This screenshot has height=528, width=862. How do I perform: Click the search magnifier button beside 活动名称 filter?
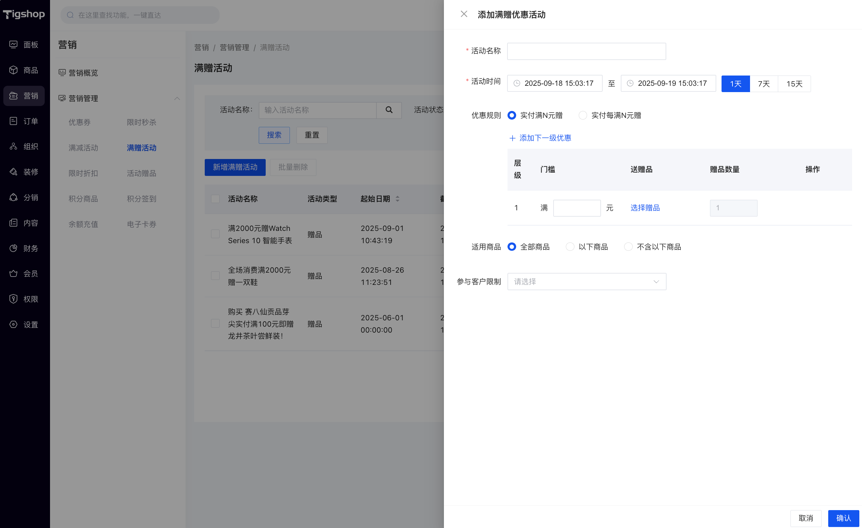(389, 110)
